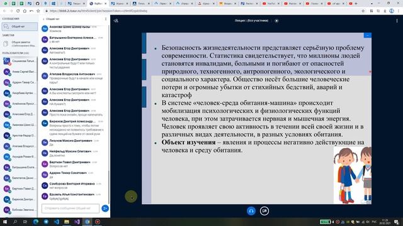The width and height of the screenshot is (403, 226).
Task: Toggle the user list panel icon
Action: (116, 21)
